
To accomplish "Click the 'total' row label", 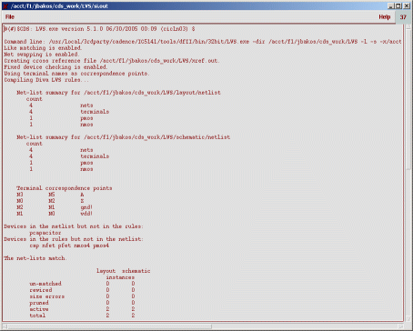I will (37, 316).
